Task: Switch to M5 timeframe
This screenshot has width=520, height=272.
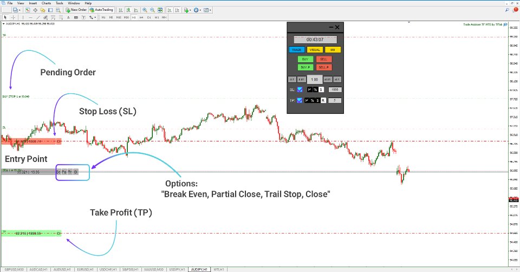Action: pos(111,17)
